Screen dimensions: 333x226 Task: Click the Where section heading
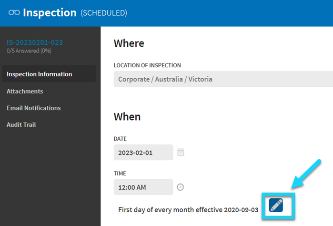[x=129, y=43]
